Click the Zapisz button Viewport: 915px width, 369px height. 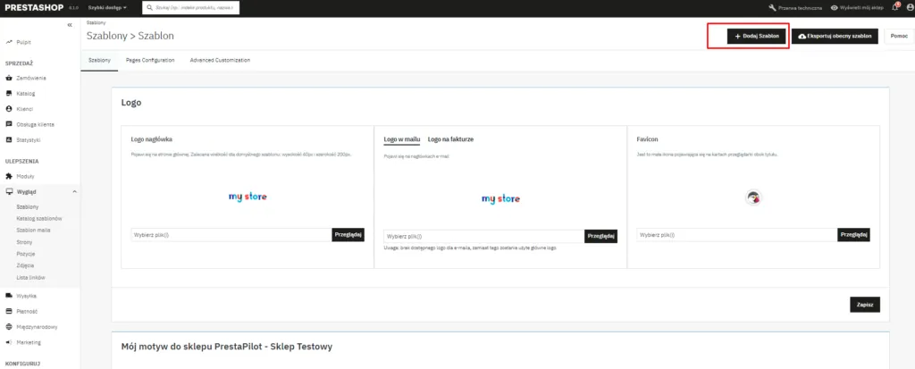(x=864, y=305)
